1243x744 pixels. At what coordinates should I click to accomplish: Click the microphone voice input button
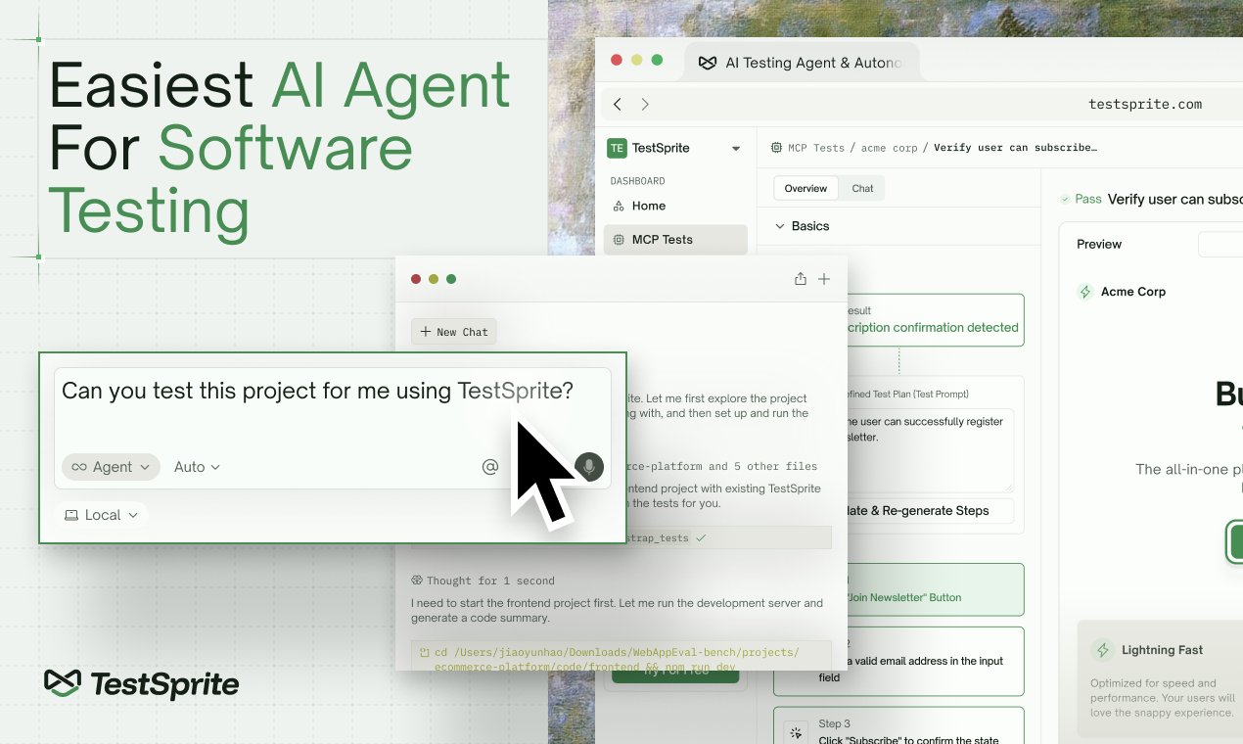[589, 467]
